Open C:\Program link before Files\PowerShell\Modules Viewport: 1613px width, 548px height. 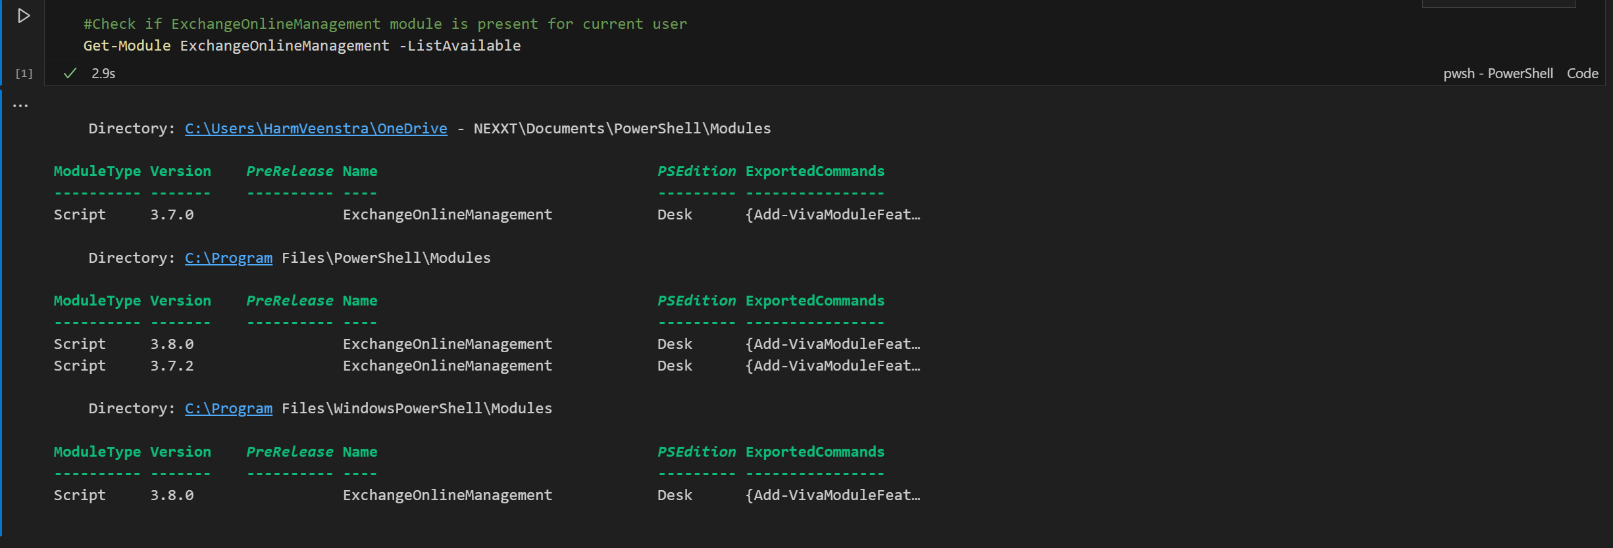pyautogui.click(x=228, y=258)
